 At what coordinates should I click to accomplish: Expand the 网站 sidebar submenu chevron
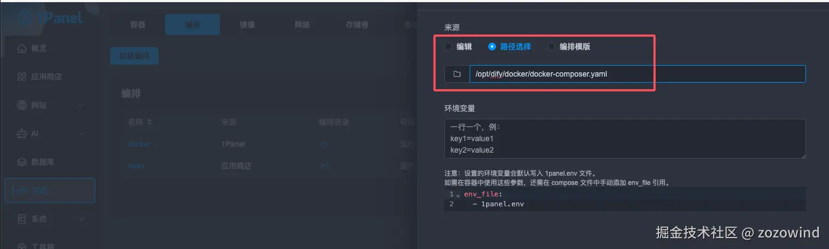tap(81, 105)
